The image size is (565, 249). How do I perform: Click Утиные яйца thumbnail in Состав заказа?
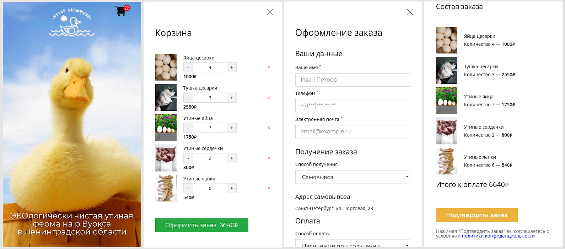pos(447,101)
